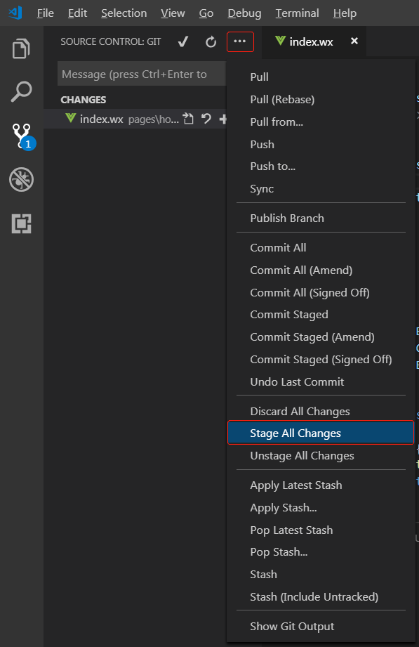Choose Pop Latest Stash
The width and height of the screenshot is (419, 647).
coord(321,530)
